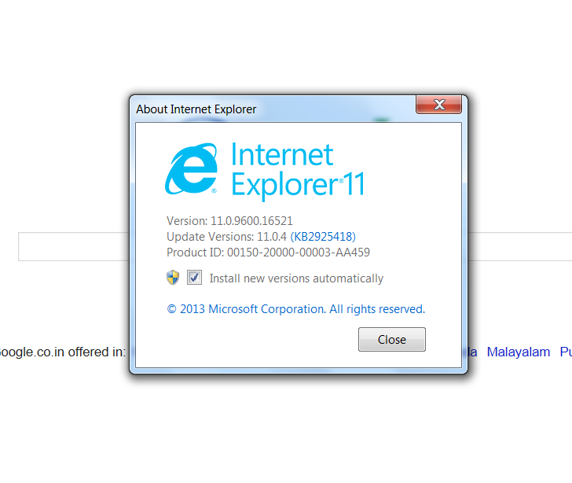
Task: Select the partially visible 'Pu' language link
Action: 566,352
